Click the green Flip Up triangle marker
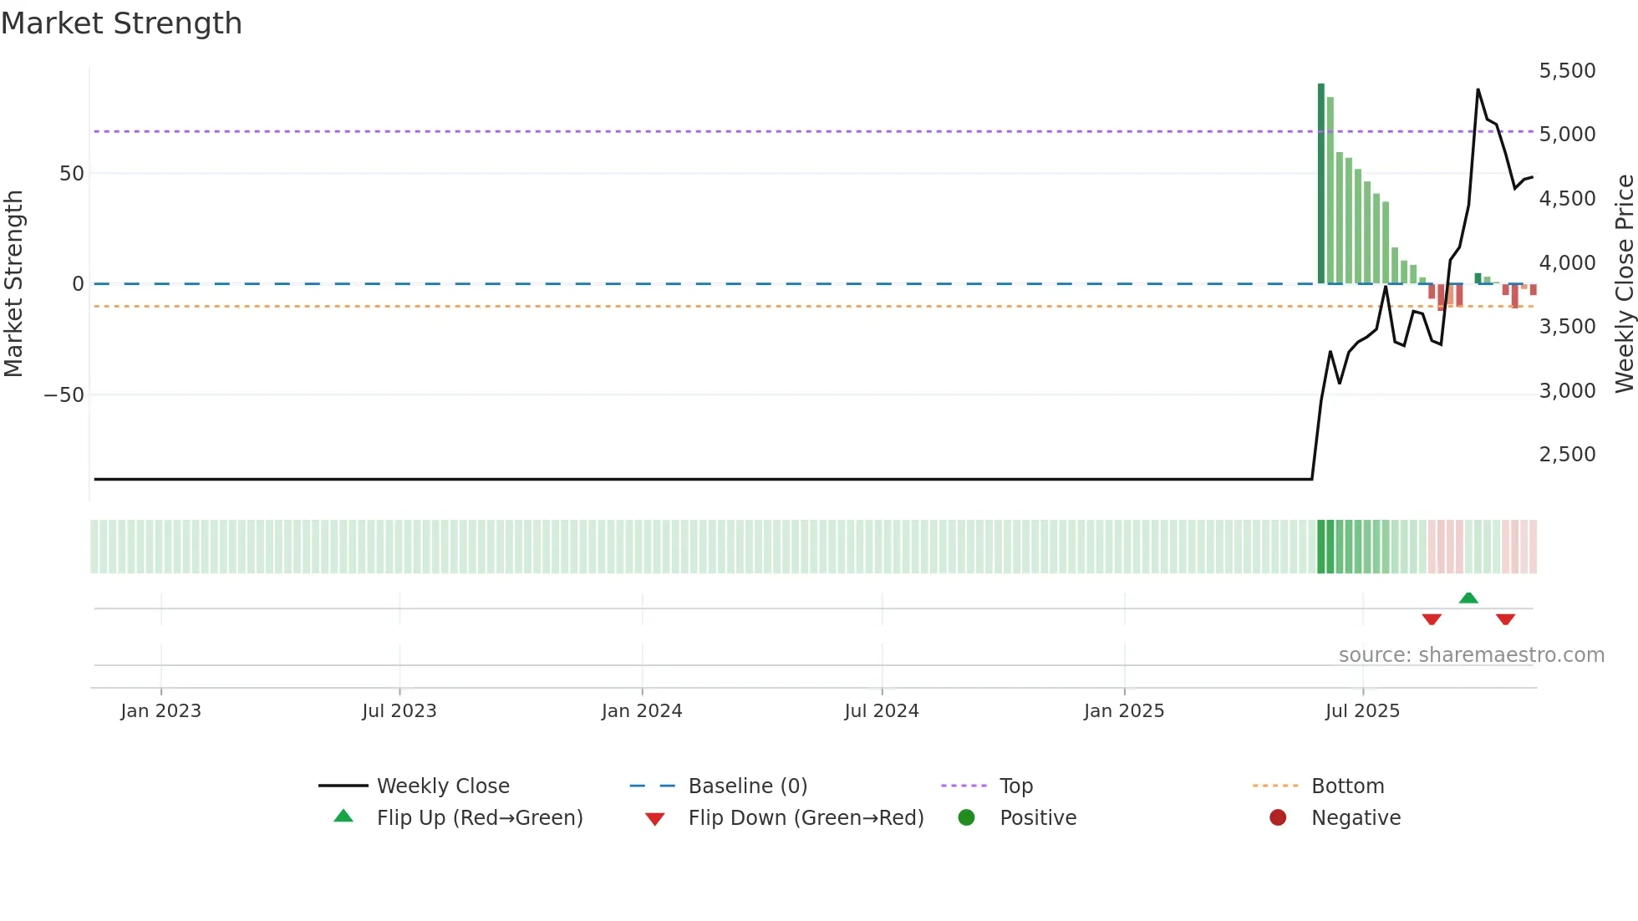The height and width of the screenshot is (921, 1638). click(x=1468, y=598)
